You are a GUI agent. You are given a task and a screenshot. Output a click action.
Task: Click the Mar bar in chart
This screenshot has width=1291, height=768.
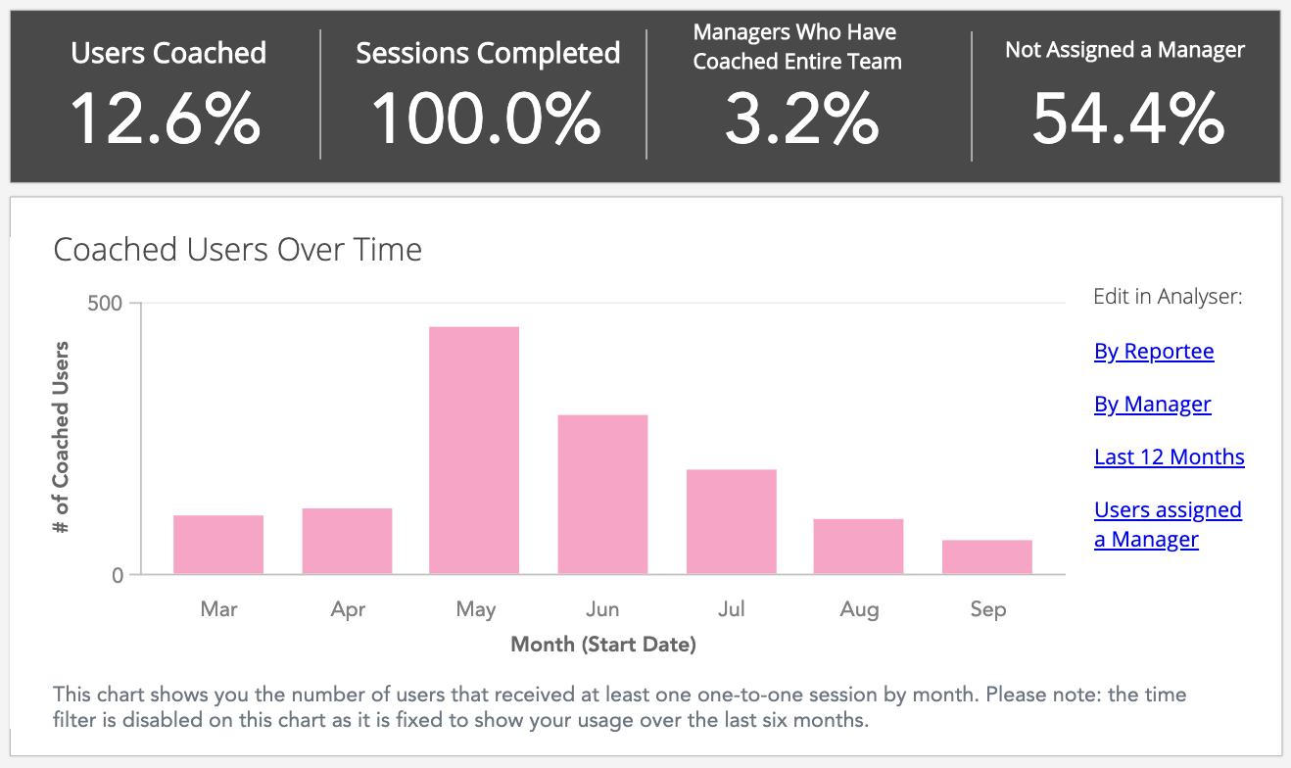point(218,545)
